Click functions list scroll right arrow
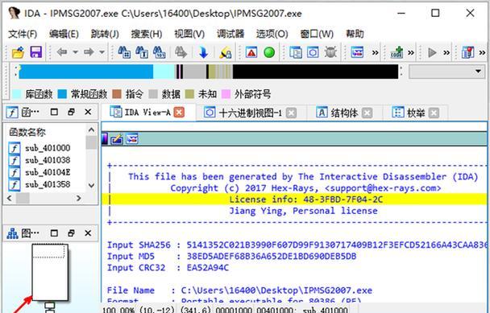 (x=79, y=198)
